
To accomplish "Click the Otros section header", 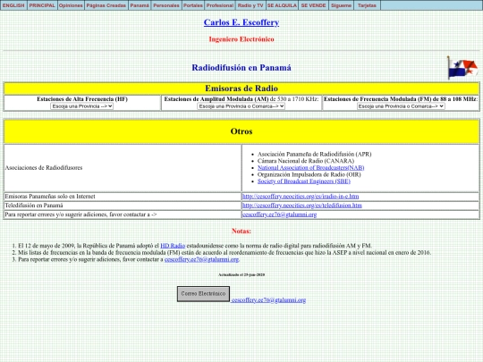I will point(241,131).
